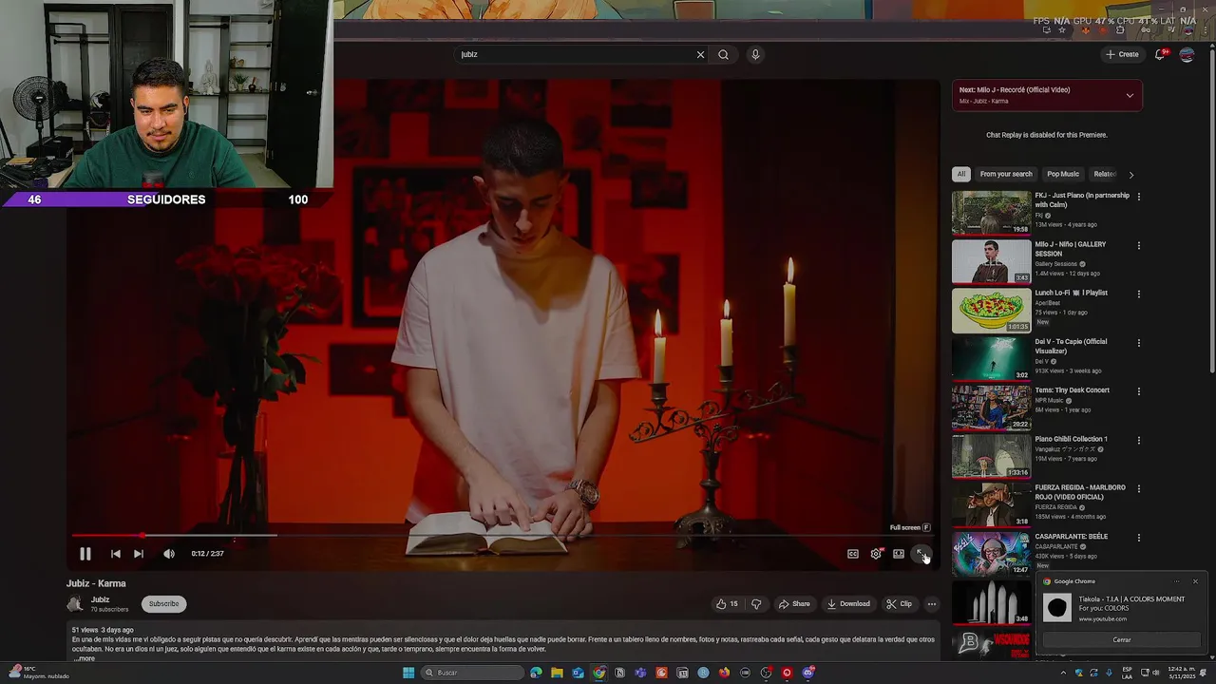Open Google Chrome from the taskbar
1216x684 pixels.
[598, 673]
